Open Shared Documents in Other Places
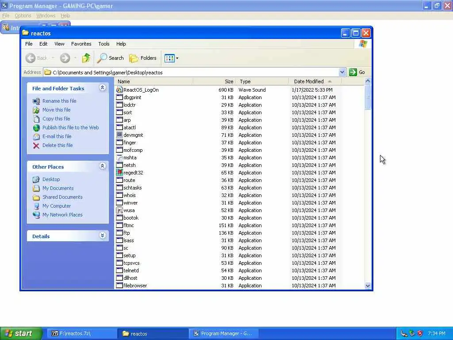This screenshot has width=453, height=340. [x=62, y=197]
